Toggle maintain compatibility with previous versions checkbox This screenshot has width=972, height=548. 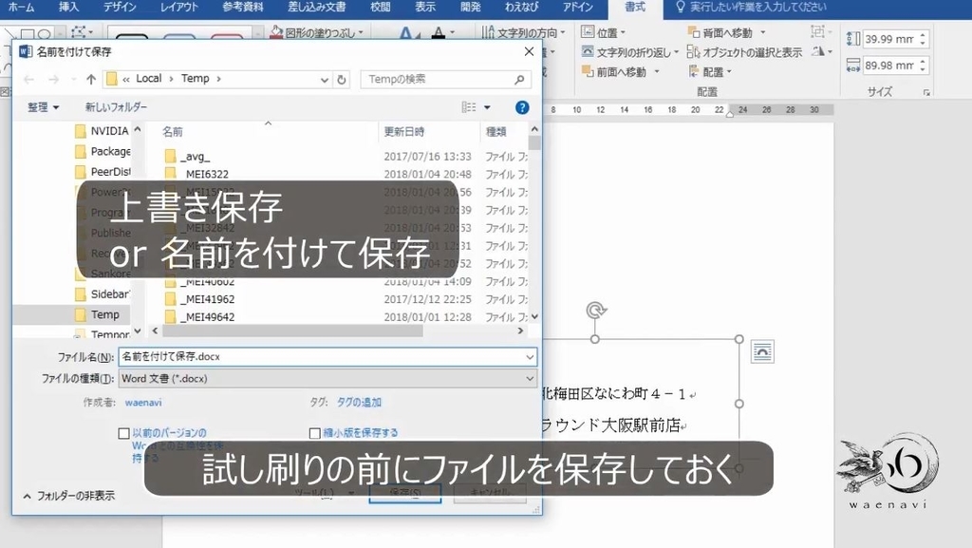(x=124, y=433)
